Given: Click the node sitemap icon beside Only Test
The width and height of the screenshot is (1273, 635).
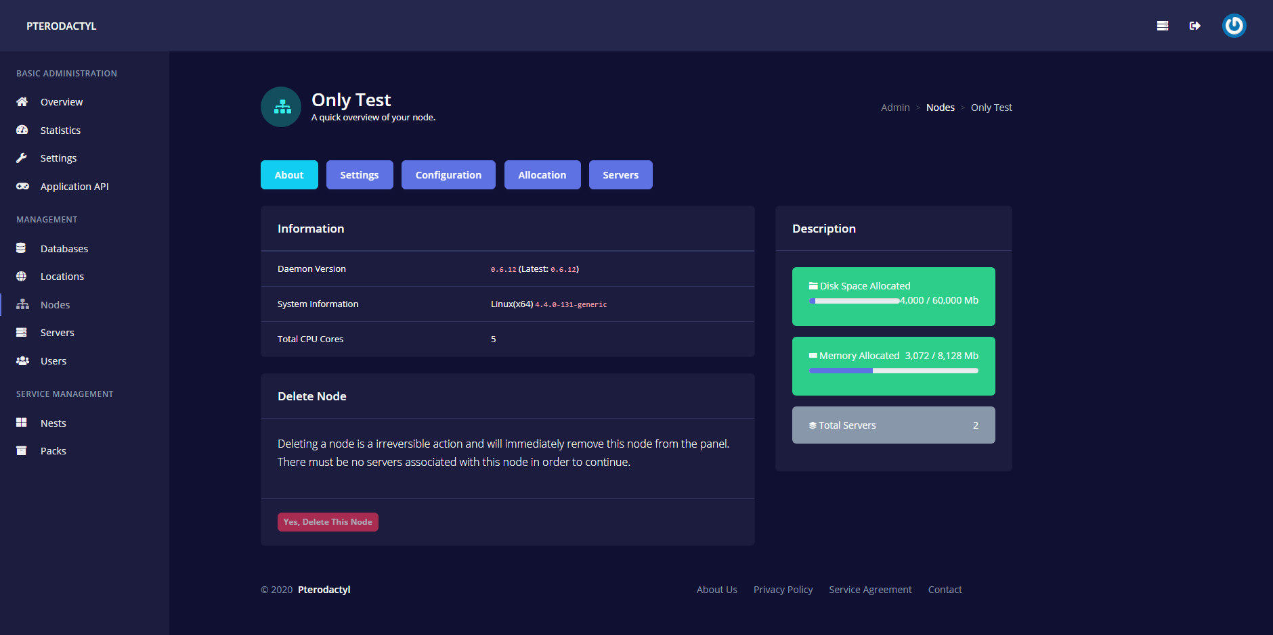Looking at the screenshot, I should [281, 107].
